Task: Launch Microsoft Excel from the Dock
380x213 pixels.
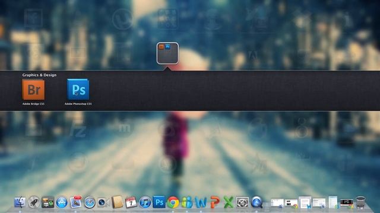Action: click(228, 202)
